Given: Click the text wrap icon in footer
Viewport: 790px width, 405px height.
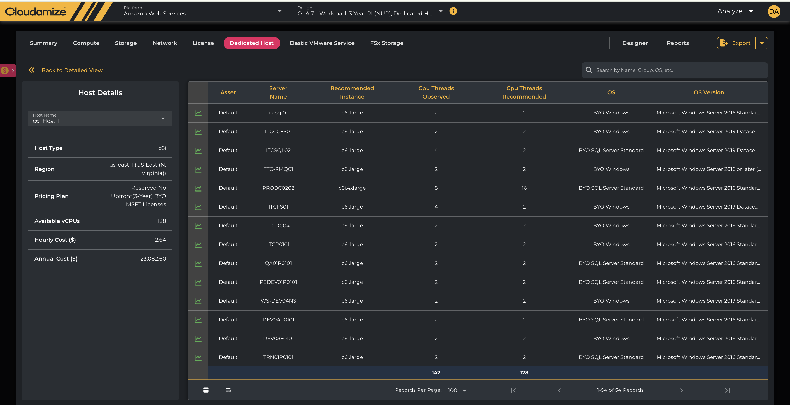Looking at the screenshot, I should click(228, 390).
